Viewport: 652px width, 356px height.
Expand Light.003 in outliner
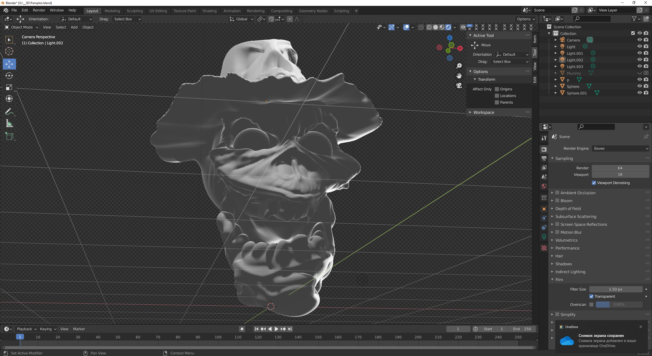(555, 66)
